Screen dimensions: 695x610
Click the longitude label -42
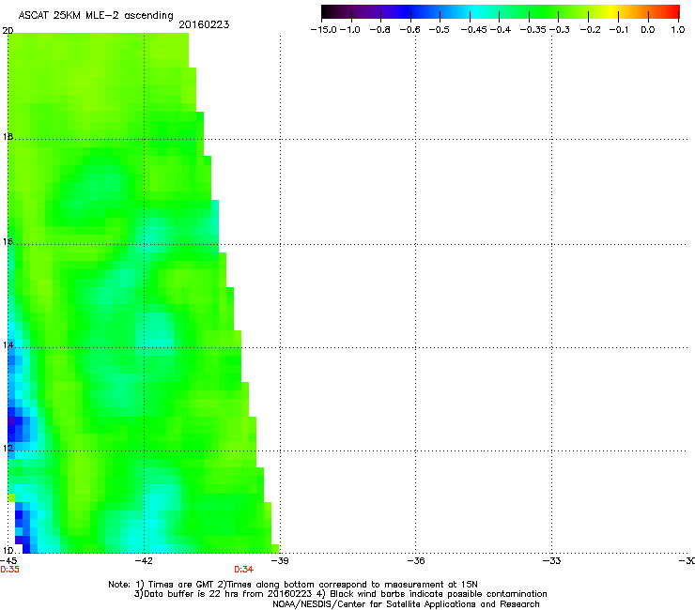pyautogui.click(x=144, y=560)
